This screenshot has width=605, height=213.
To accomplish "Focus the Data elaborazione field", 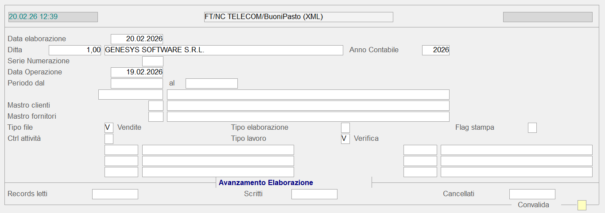I will [137, 39].
